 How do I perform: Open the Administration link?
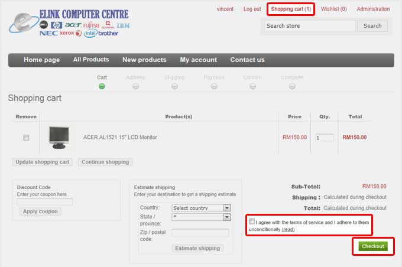click(x=373, y=9)
